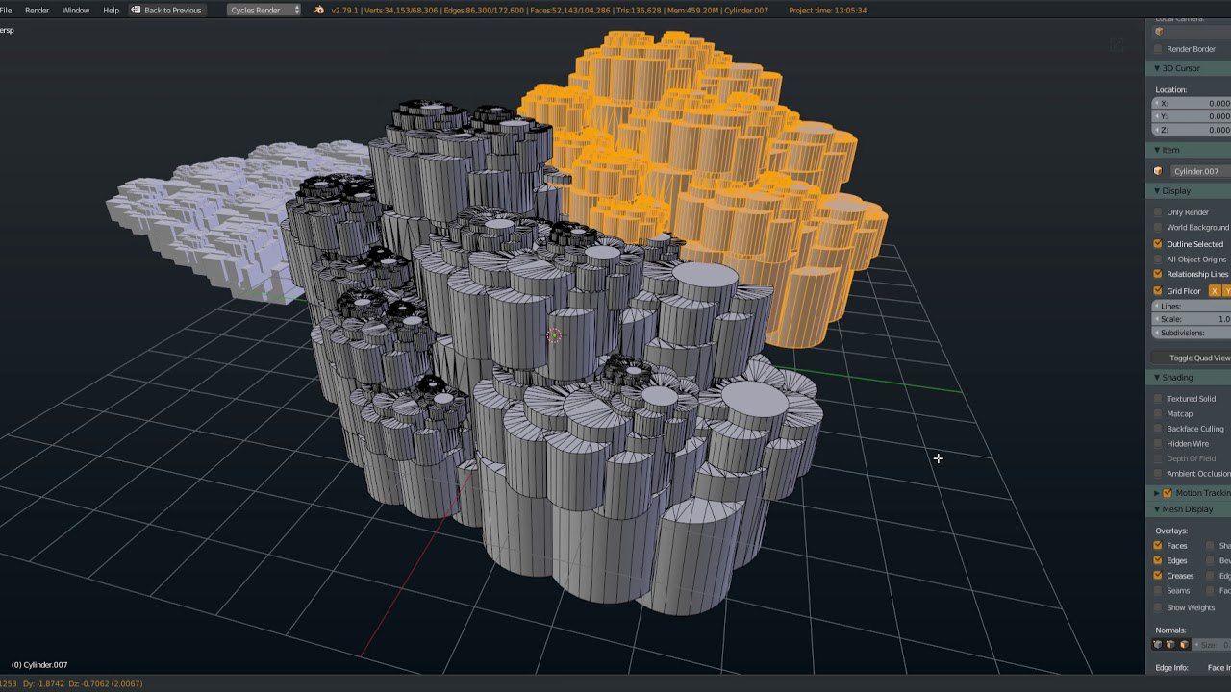Click Toggle Quad View button
Screen dimensions: 1231x692
pos(1193,358)
